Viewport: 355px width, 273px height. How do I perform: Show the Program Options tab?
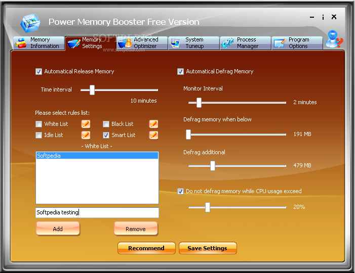click(x=297, y=43)
